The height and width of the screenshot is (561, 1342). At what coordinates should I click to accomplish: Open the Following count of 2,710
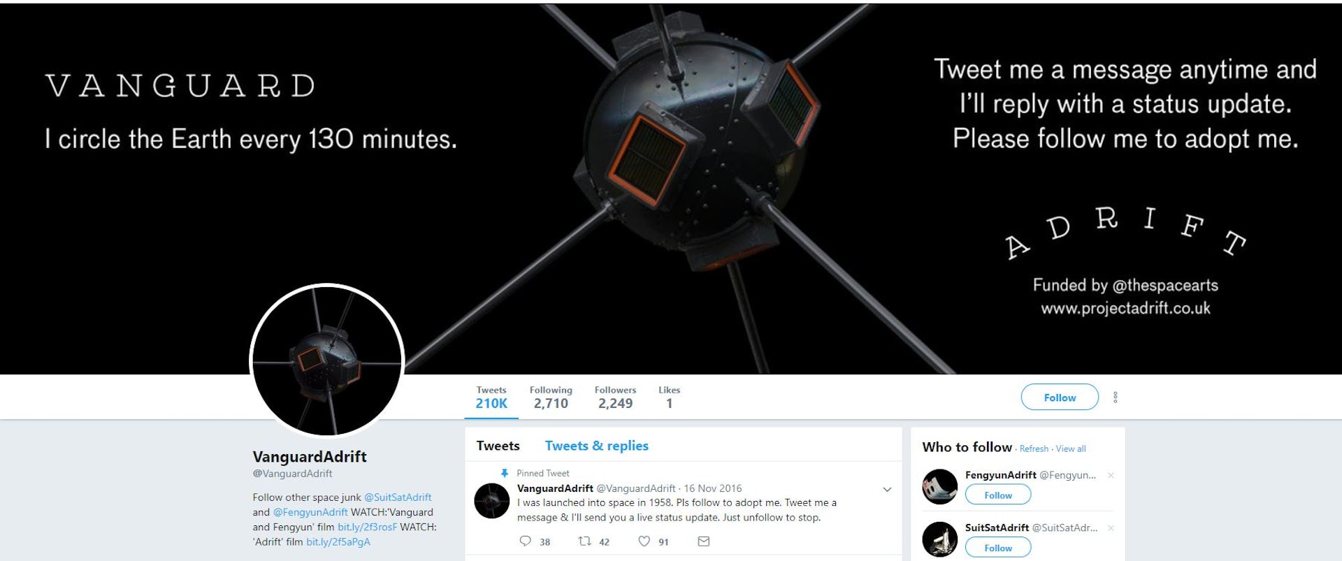point(551,397)
